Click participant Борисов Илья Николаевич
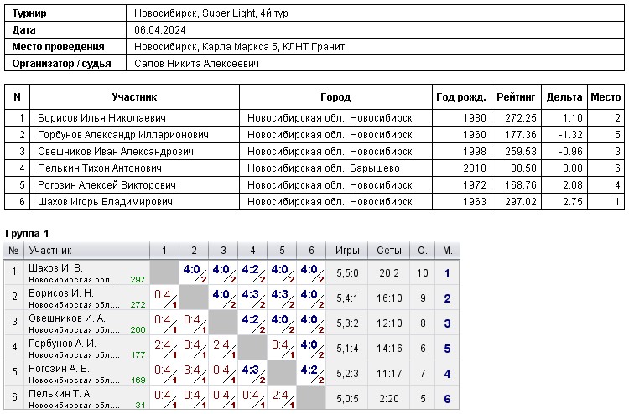The width and height of the screenshot is (629, 414). tap(101, 118)
